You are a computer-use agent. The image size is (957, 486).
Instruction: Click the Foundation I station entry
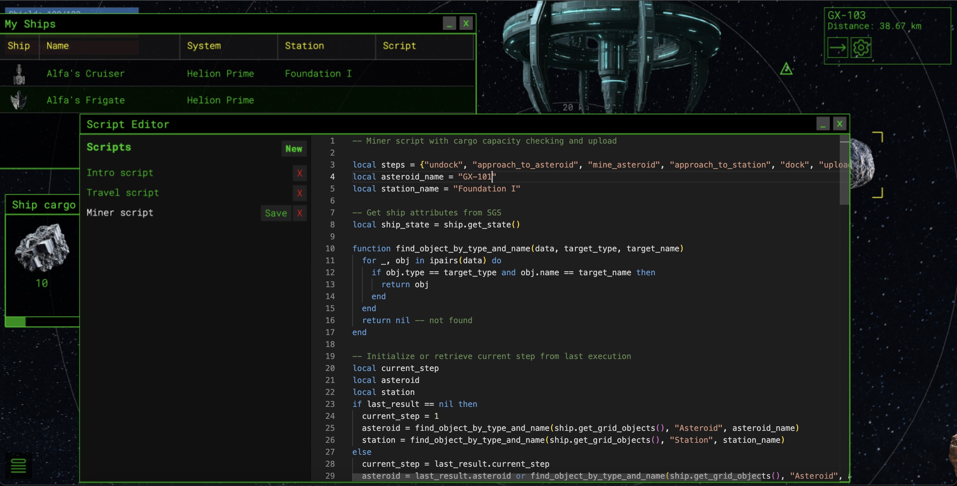(318, 73)
